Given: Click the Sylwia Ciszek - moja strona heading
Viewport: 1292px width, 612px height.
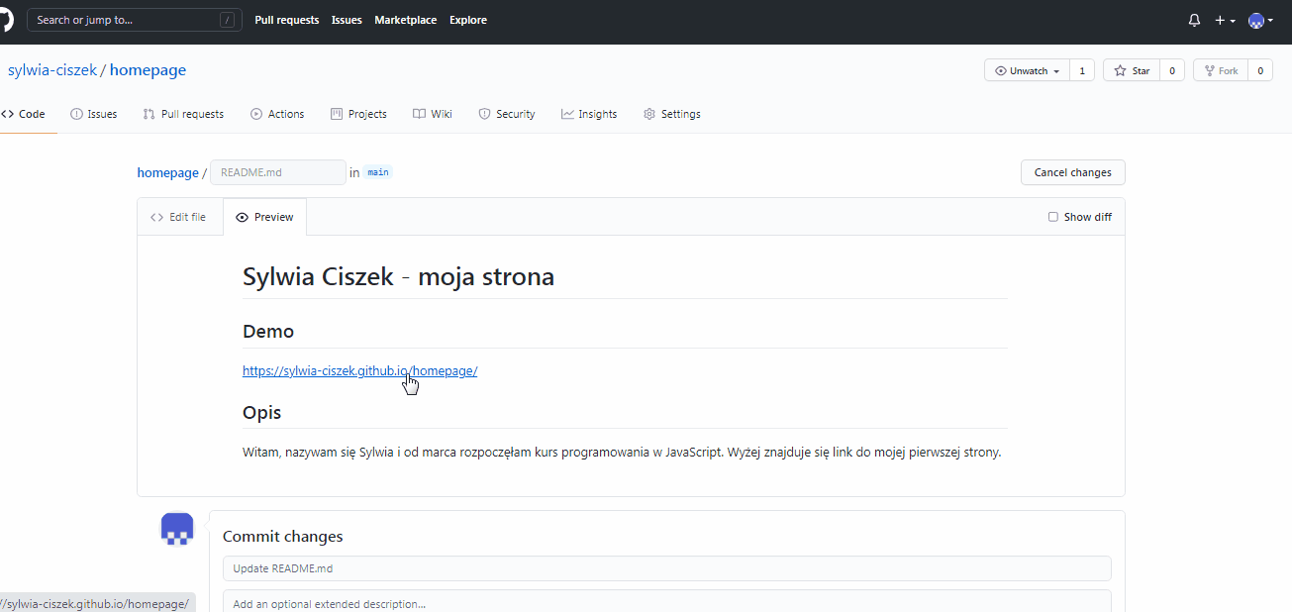Looking at the screenshot, I should click(398, 277).
